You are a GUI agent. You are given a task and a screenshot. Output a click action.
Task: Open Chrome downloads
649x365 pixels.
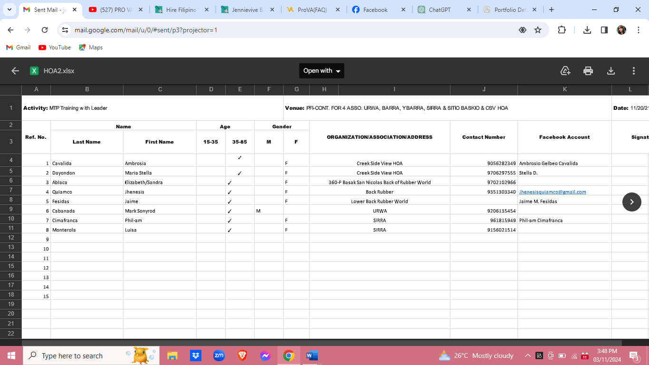tap(587, 30)
